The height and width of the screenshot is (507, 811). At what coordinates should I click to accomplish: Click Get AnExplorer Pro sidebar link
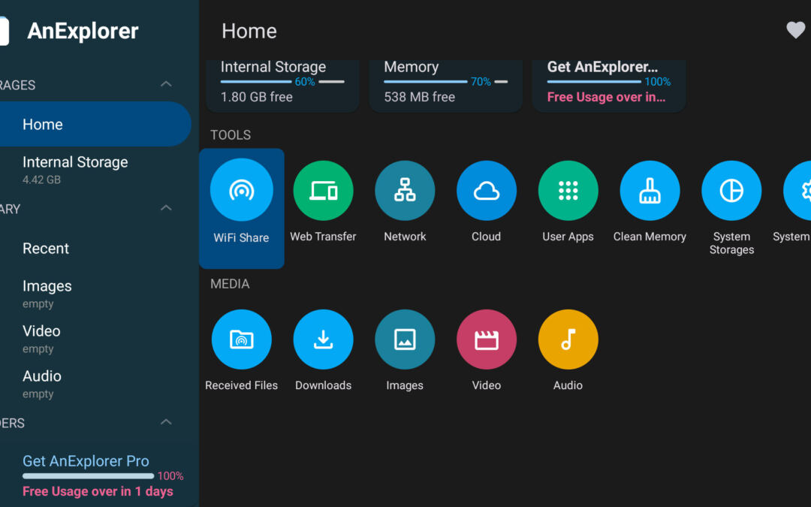[86, 461]
